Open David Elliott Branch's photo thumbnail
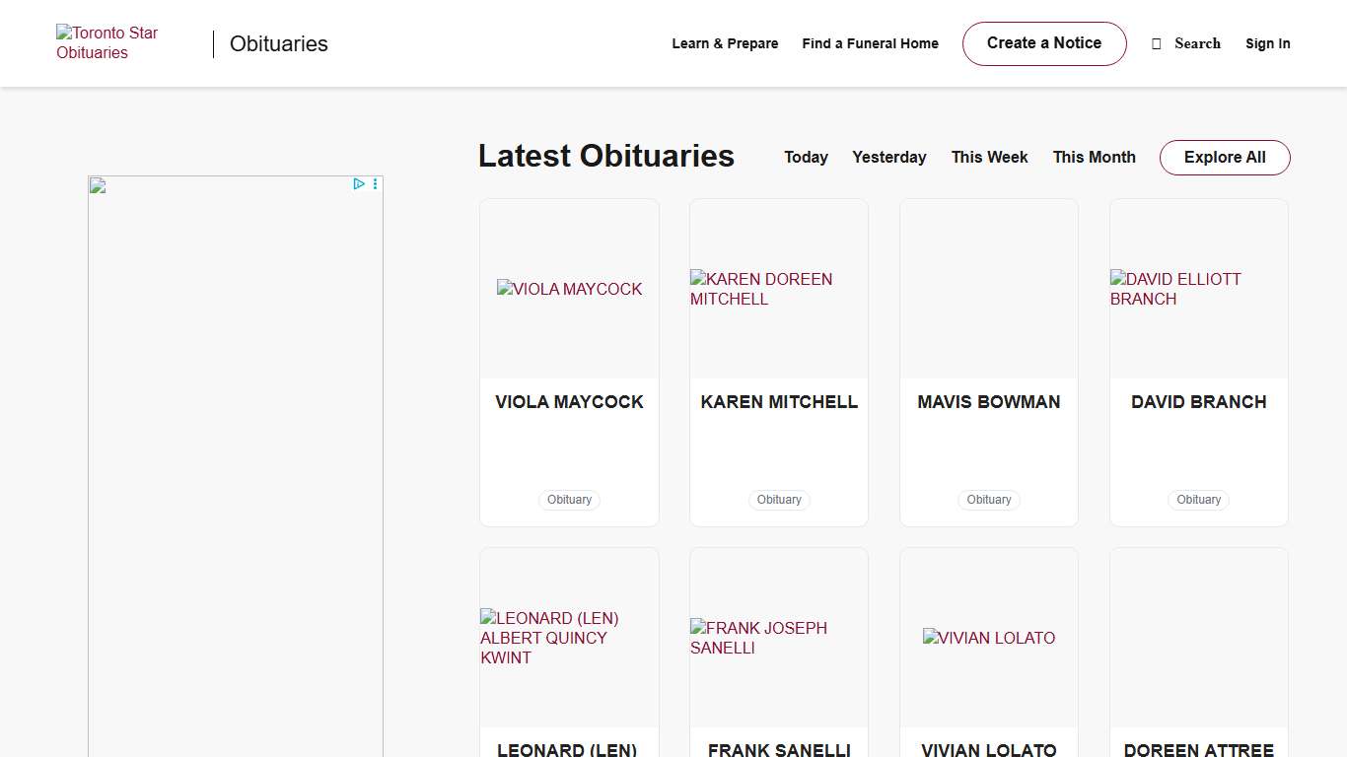 coord(1198,289)
